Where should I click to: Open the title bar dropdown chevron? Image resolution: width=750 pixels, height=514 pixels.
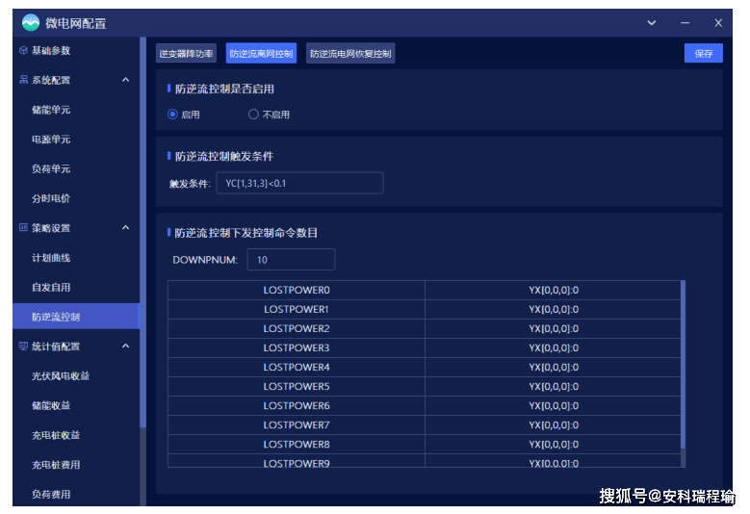[652, 22]
